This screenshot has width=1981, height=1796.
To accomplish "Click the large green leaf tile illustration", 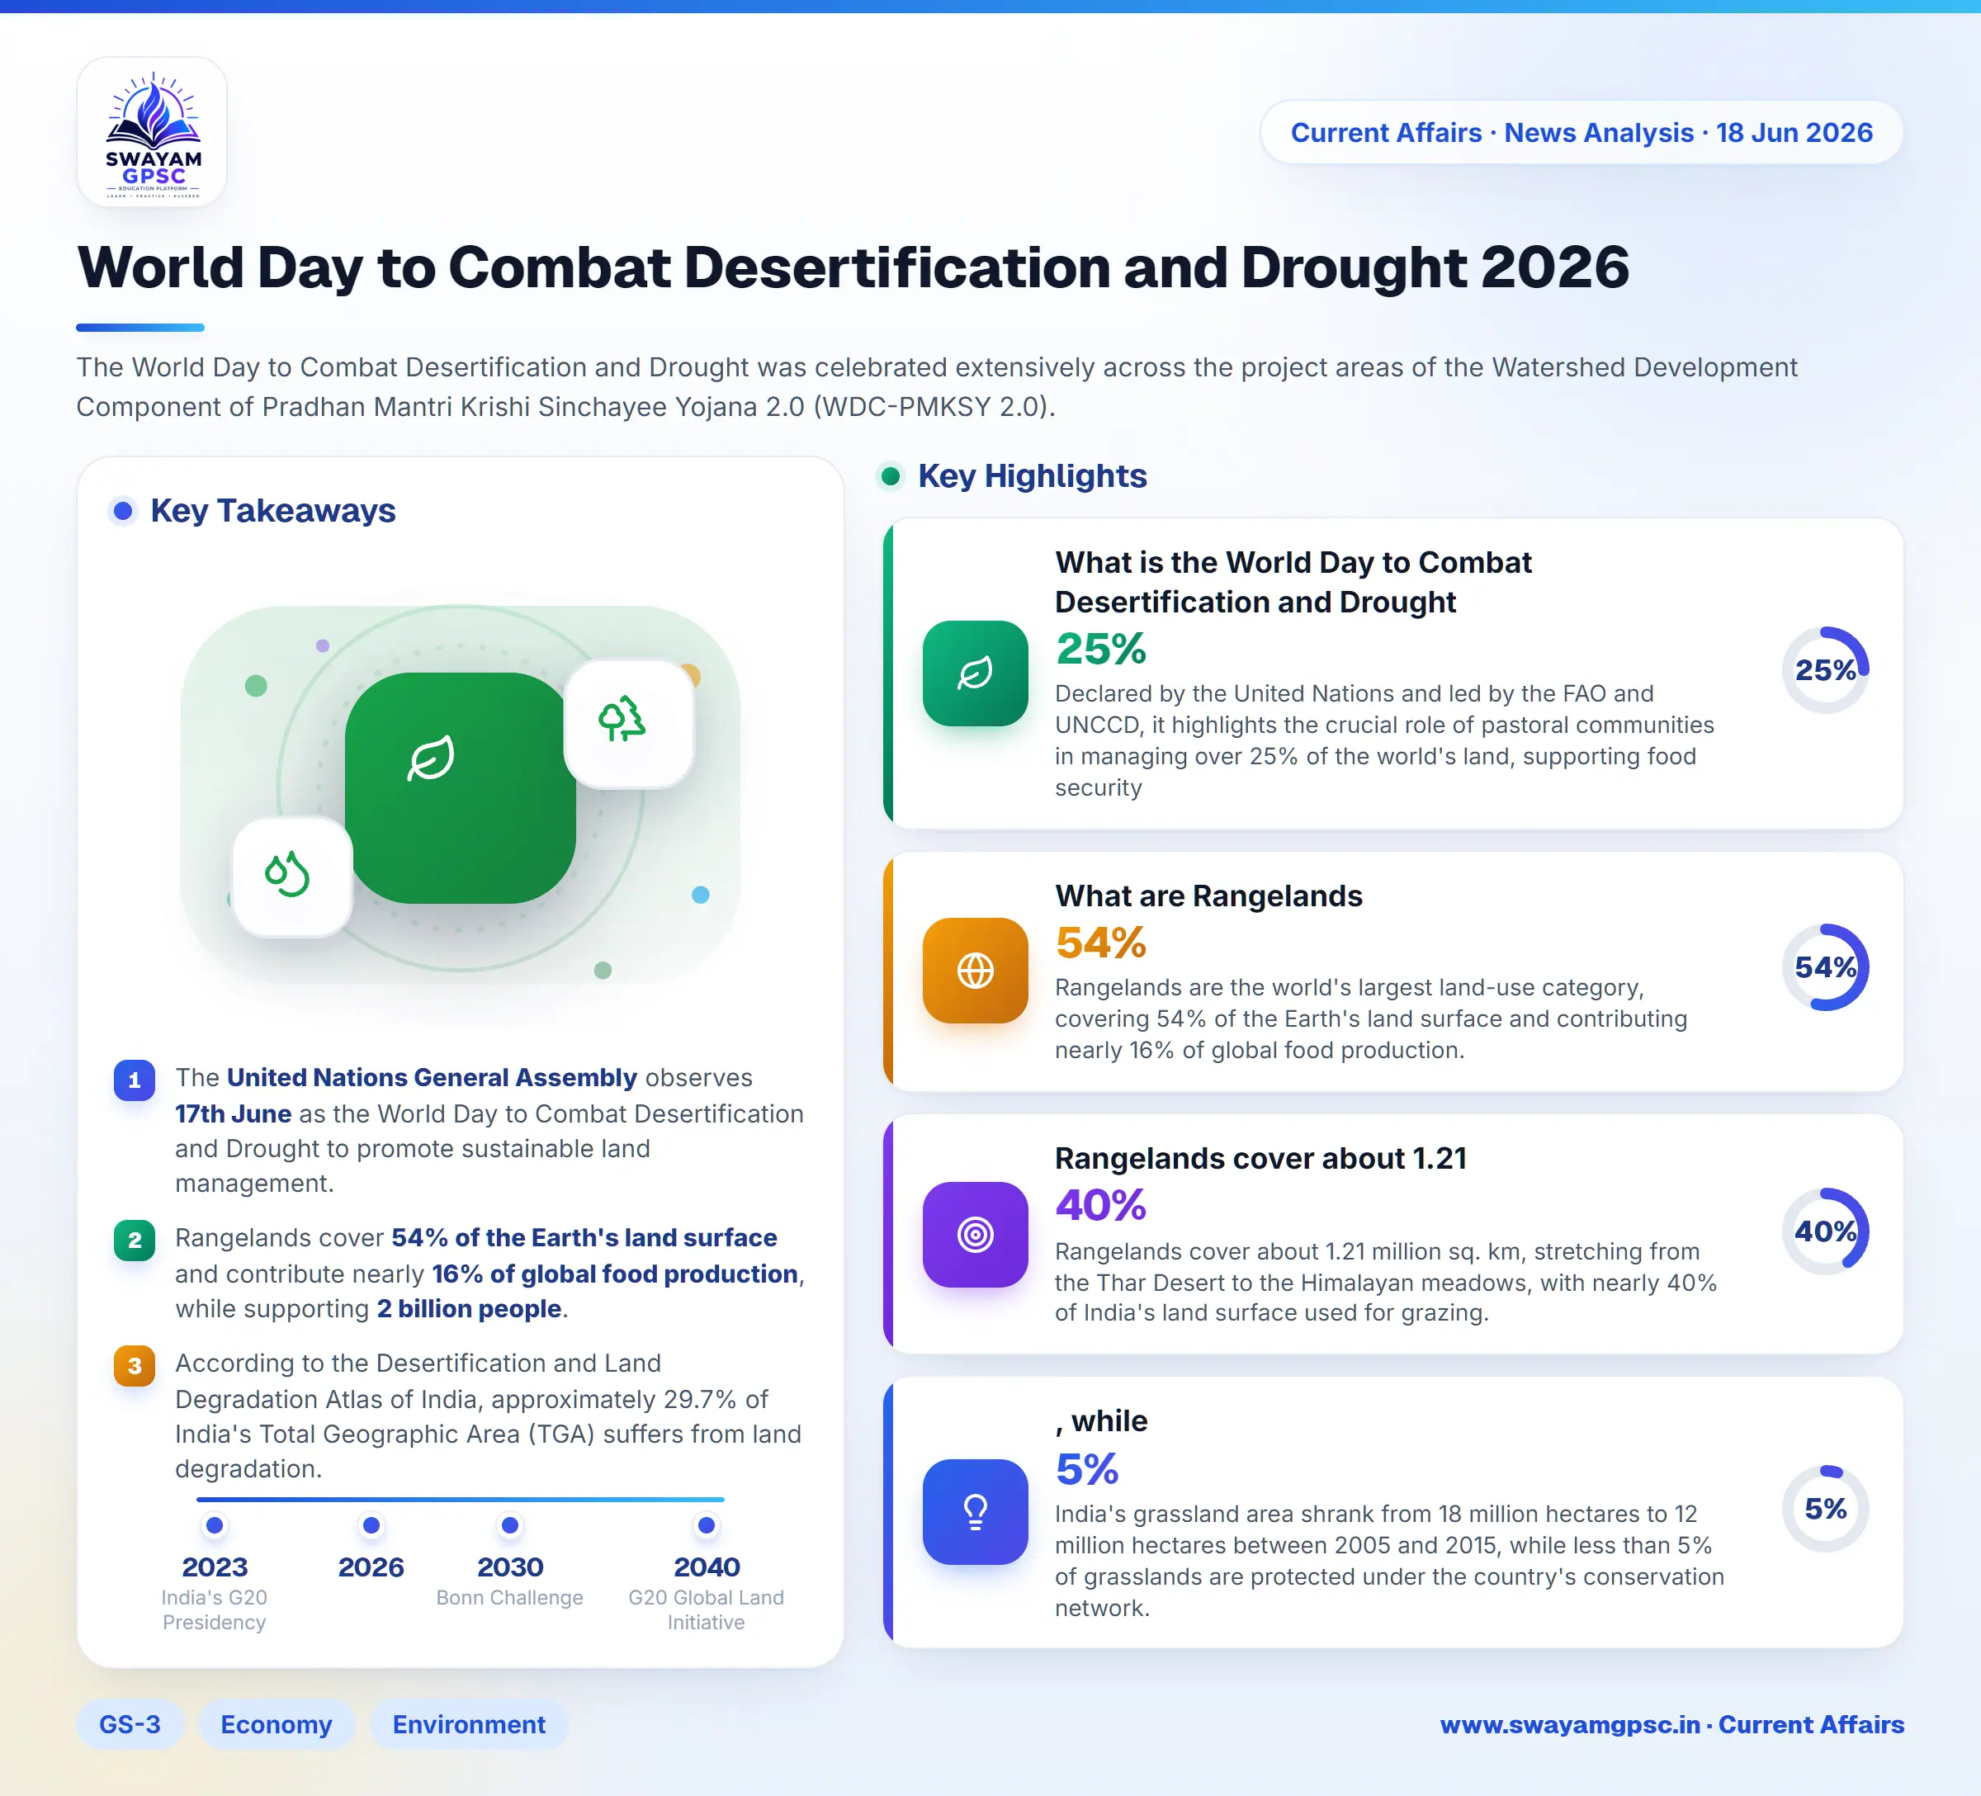I will [460, 788].
